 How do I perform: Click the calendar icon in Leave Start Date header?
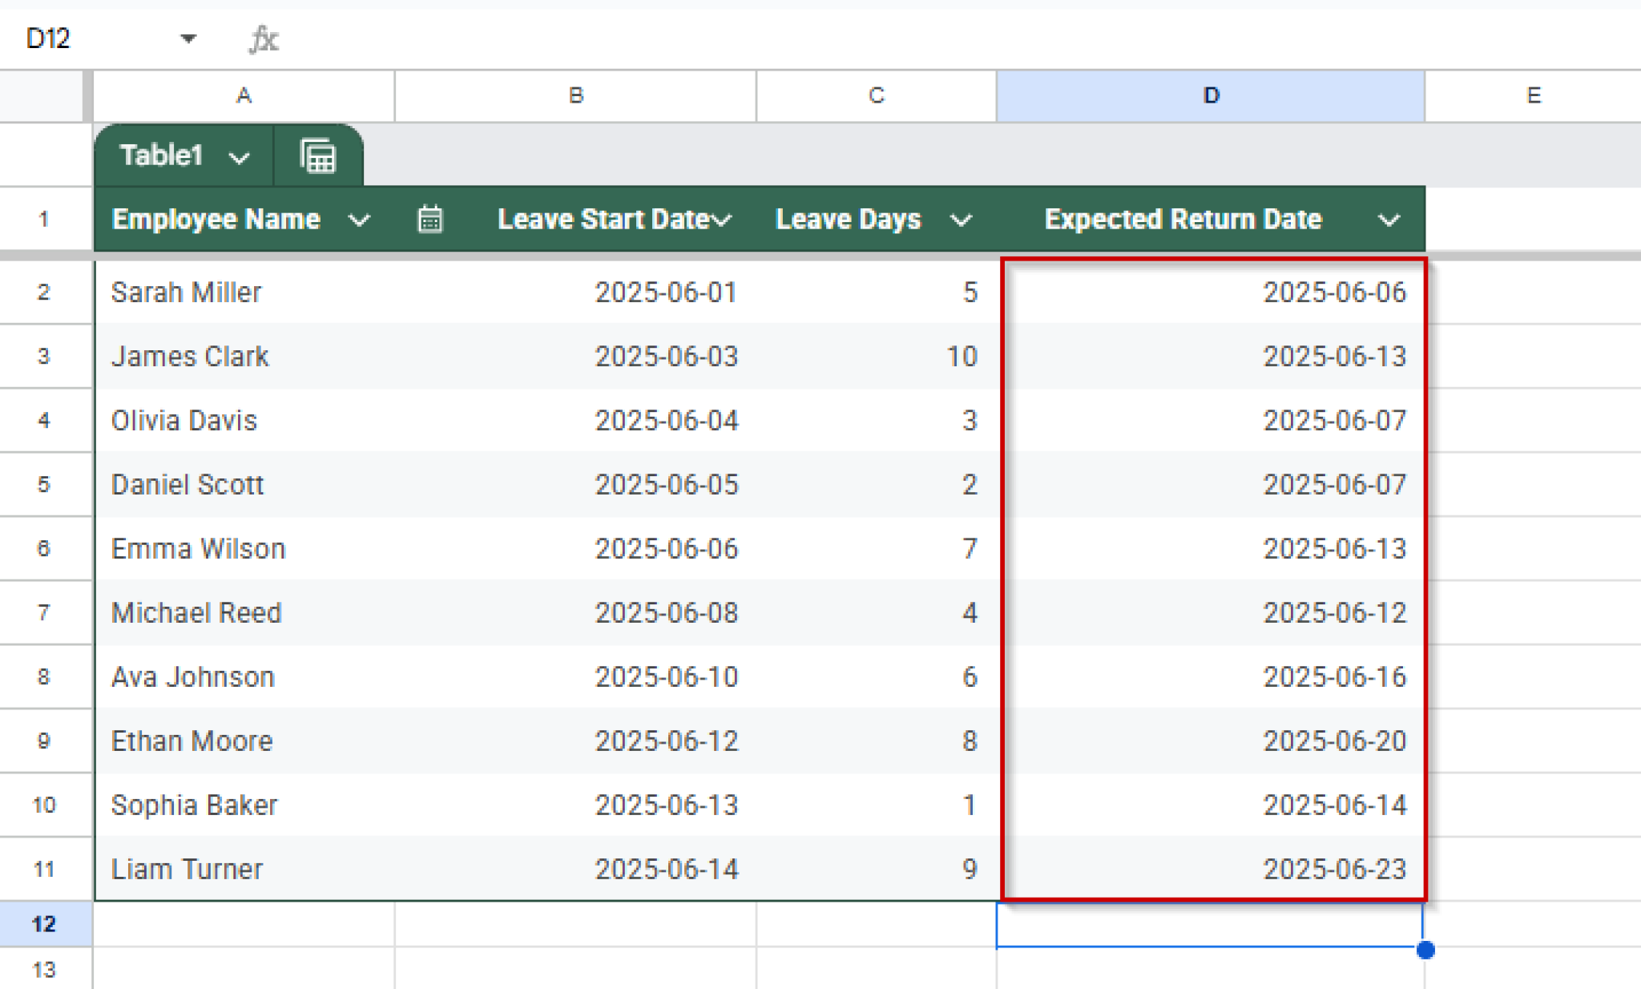[430, 219]
